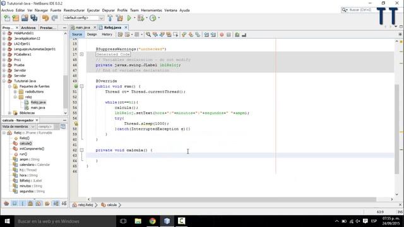The image size is (404, 227).
Task: Open the Reestructurar menu
Action: [74, 10]
